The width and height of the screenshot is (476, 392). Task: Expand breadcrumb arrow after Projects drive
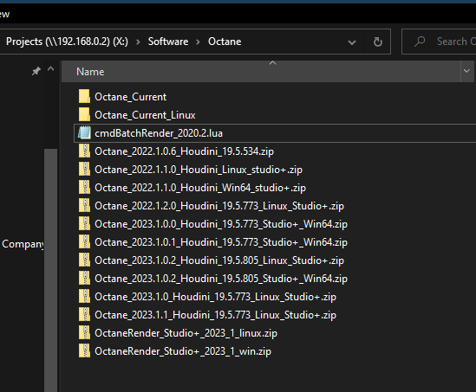click(138, 42)
